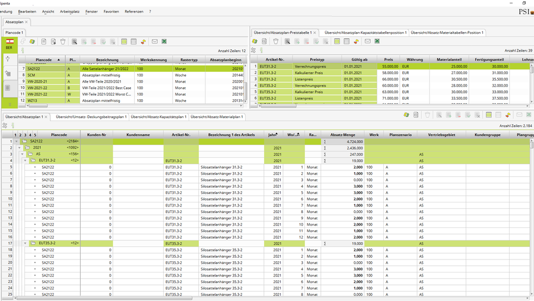Screen dimensions: 534x301
Task: Select the SCM plancode row
Action: [131, 75]
